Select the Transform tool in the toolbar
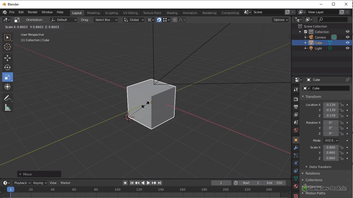The height and width of the screenshot is (198, 353). pos(7,87)
